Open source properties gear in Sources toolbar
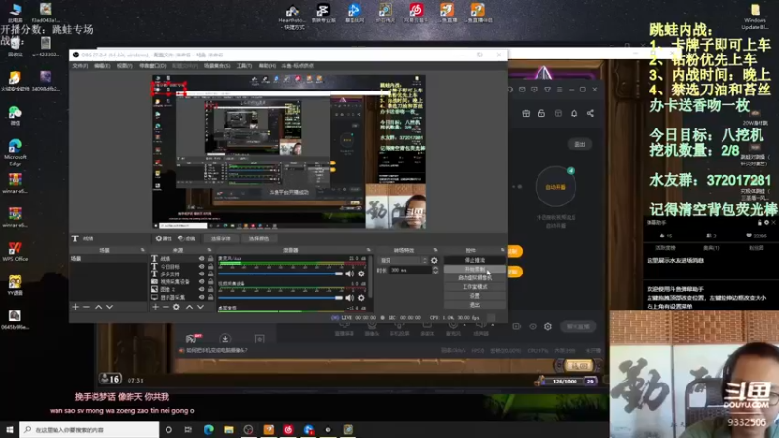Viewport: 779px width, 438px height. [x=177, y=307]
